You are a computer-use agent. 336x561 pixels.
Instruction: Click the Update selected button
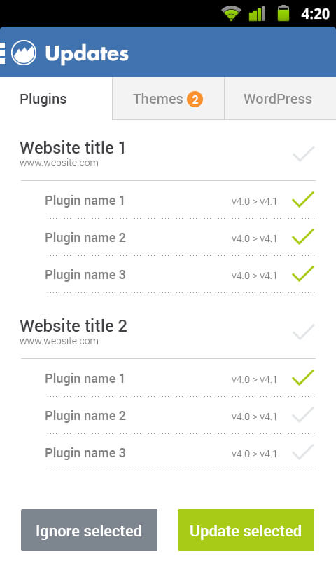[246, 530]
